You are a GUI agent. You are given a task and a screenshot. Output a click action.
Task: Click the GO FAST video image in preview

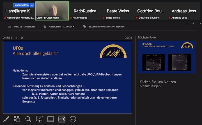pos(180,62)
